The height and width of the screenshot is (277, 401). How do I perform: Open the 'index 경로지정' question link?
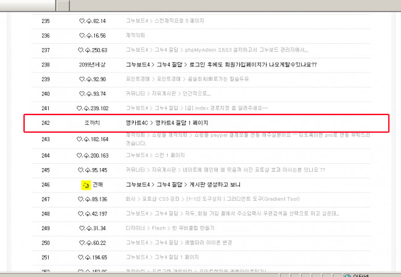pos(197,108)
